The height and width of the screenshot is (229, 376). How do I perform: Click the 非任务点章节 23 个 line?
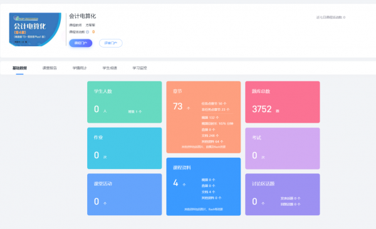[216, 109]
